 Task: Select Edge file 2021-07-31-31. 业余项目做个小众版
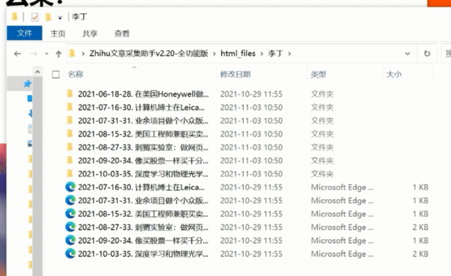[143, 201]
